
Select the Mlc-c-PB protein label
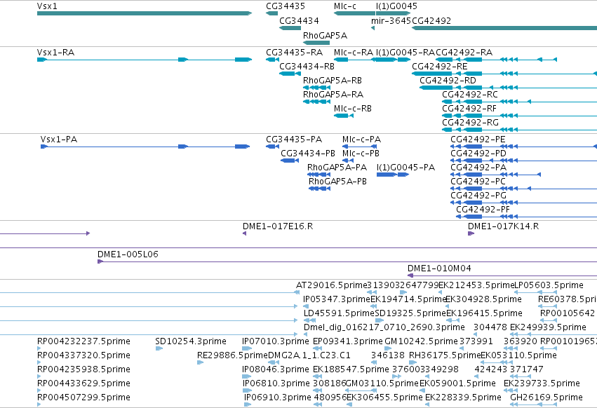coord(361,154)
